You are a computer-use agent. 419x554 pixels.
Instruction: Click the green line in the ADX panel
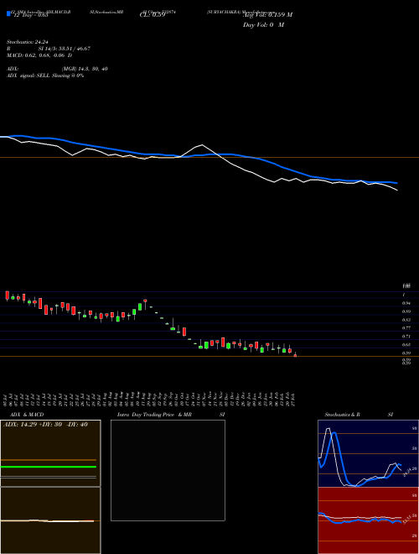point(49,467)
